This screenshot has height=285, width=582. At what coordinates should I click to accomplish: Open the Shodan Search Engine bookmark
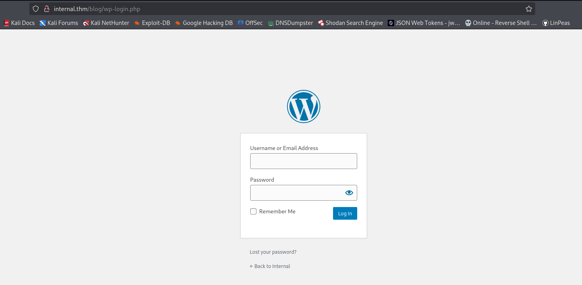click(x=350, y=23)
